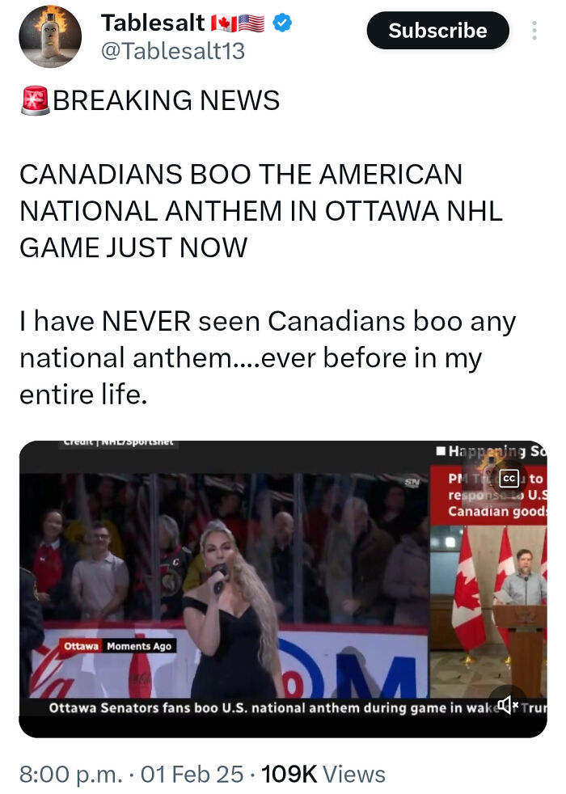View the 109K Views analytics

323,775
